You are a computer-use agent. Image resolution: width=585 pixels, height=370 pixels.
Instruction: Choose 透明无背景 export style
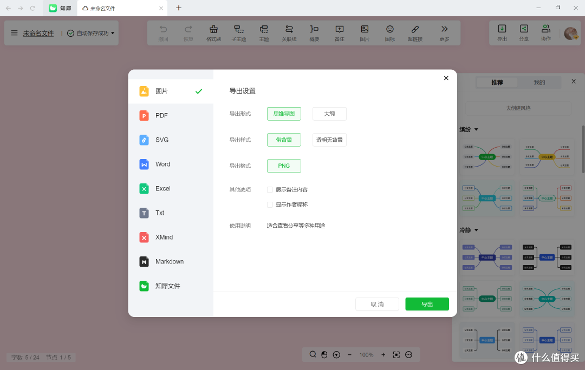pyautogui.click(x=329, y=140)
